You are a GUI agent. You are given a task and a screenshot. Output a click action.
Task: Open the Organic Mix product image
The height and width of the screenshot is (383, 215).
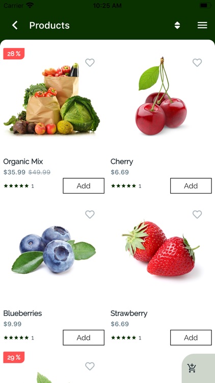(x=51, y=99)
